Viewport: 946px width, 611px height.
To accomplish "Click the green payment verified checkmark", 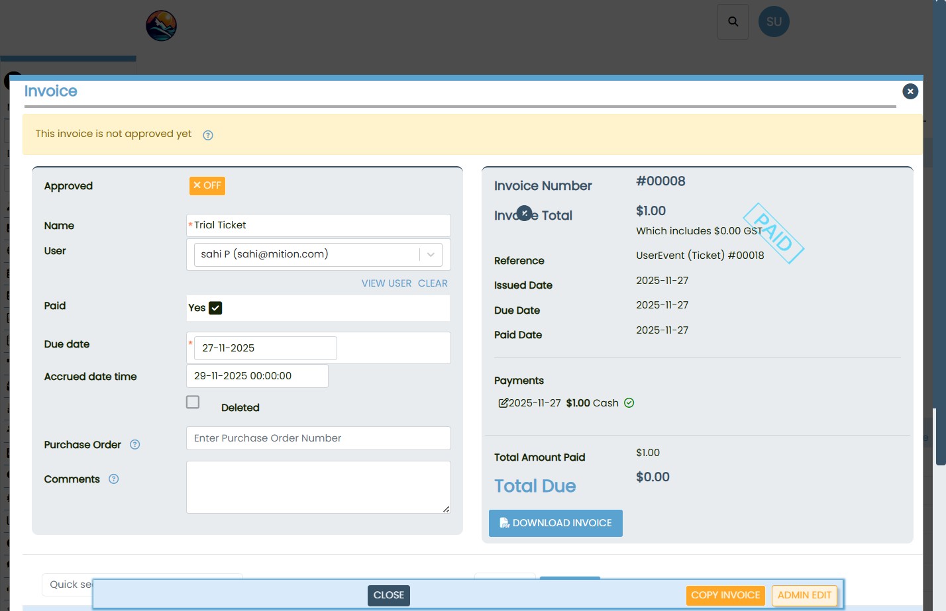I will pyautogui.click(x=629, y=403).
